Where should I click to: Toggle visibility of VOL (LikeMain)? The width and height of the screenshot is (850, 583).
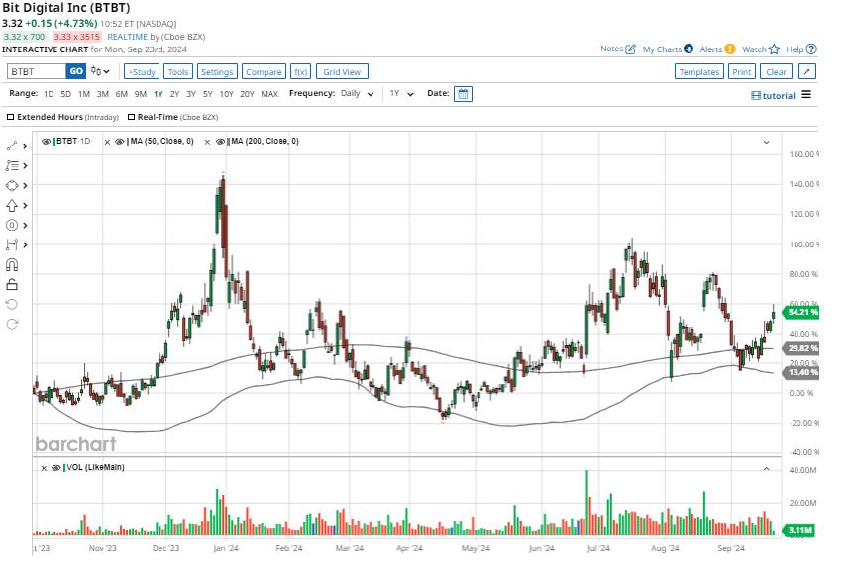coord(55,468)
